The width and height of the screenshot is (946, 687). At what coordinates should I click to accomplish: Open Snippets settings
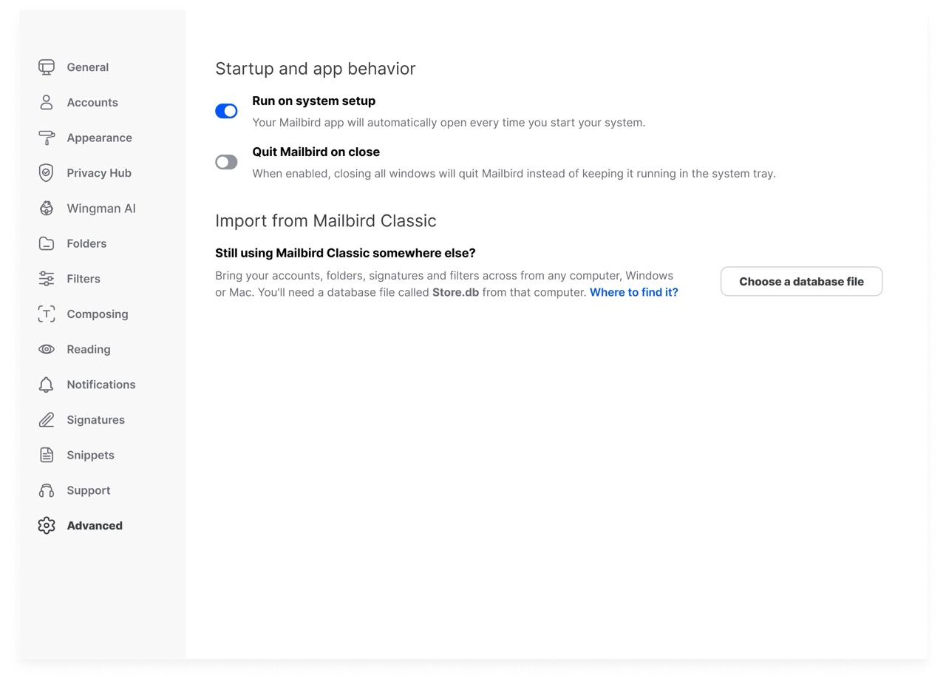point(91,456)
